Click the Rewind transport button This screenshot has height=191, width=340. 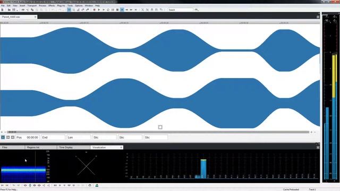[126, 10]
